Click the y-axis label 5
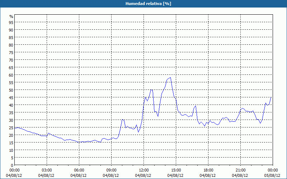This screenshot has height=179, width=287. [12, 158]
